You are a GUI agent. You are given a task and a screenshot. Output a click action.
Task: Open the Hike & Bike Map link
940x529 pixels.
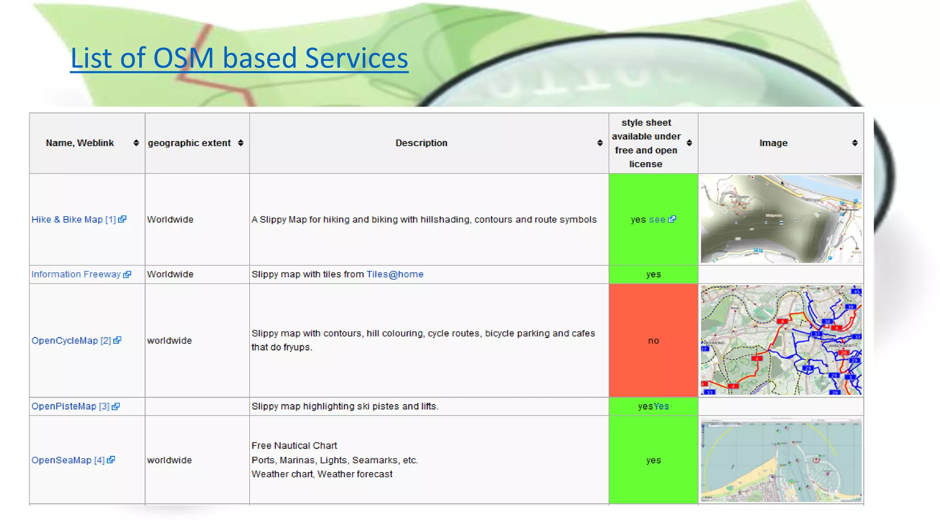(67, 219)
